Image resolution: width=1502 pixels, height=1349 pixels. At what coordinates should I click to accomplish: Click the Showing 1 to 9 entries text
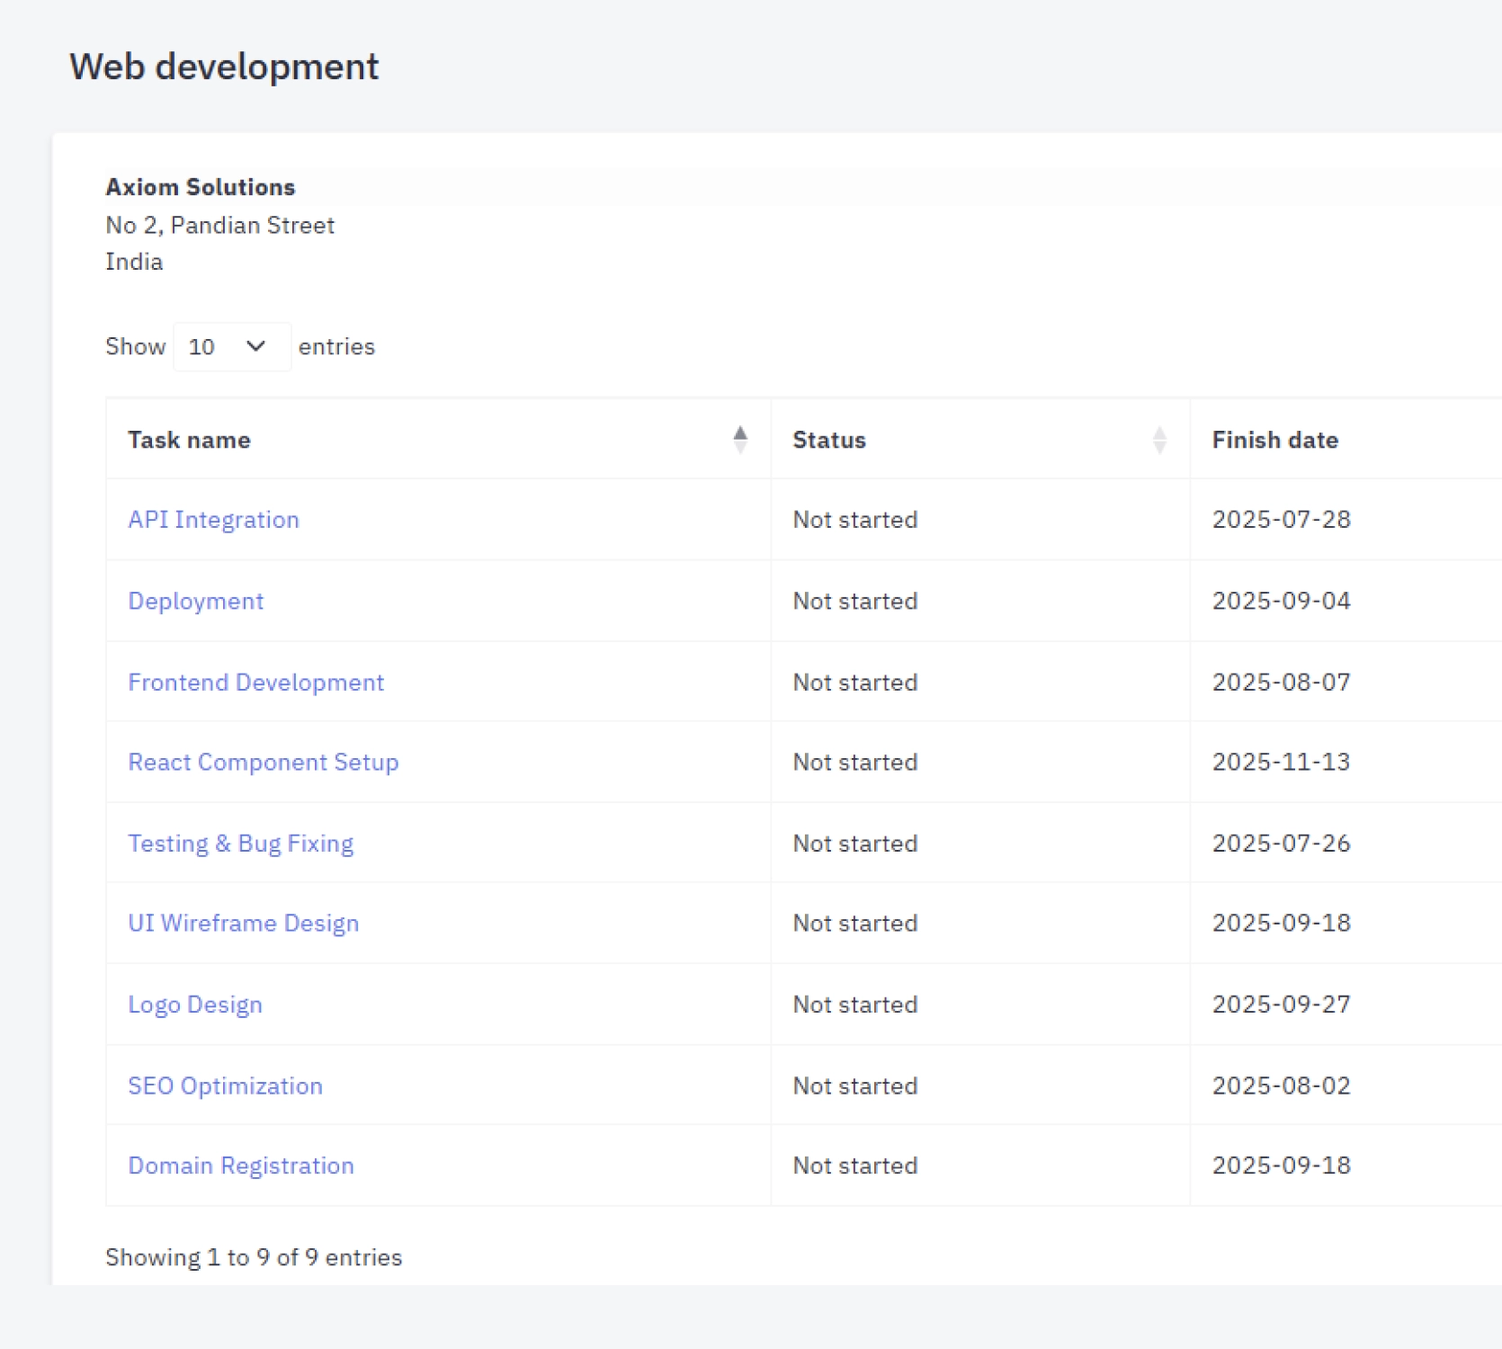(x=254, y=1257)
